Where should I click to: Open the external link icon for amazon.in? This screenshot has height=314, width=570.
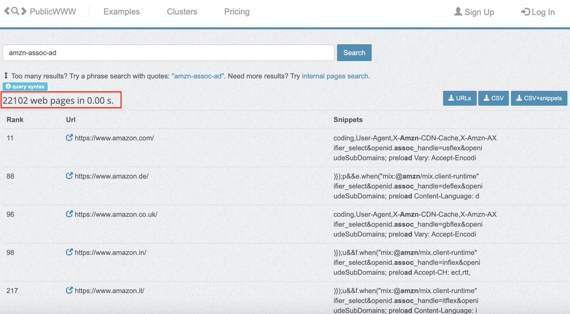coord(69,253)
